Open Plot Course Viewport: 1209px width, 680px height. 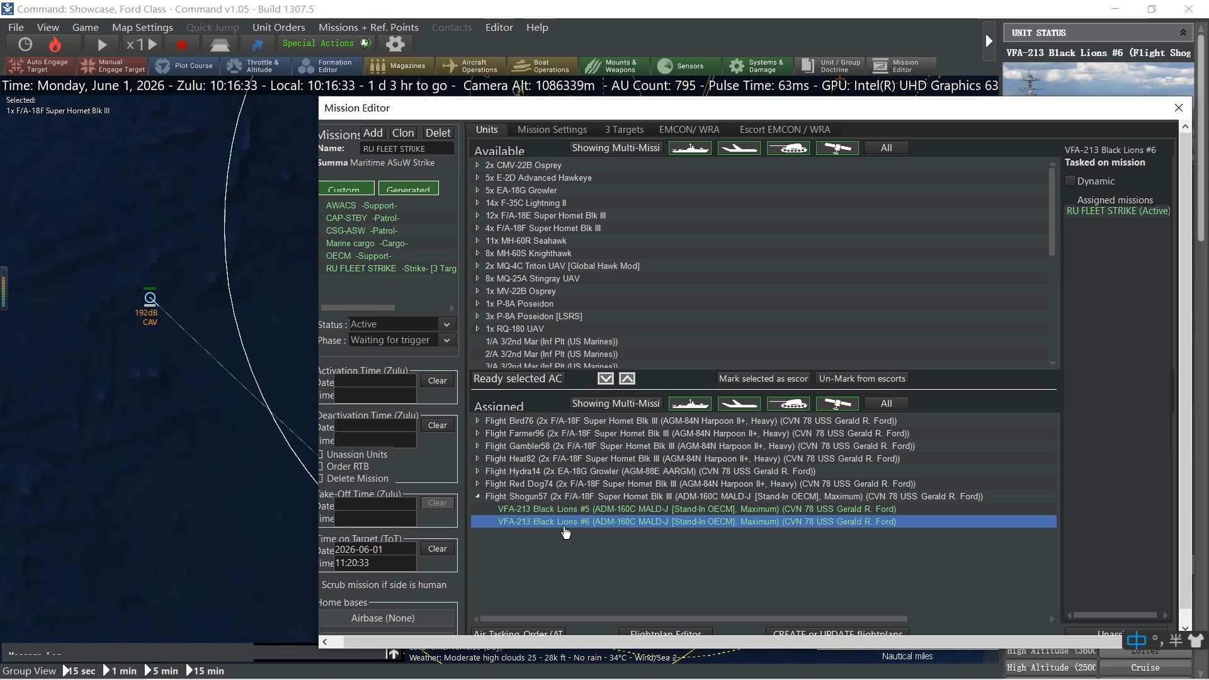point(184,65)
